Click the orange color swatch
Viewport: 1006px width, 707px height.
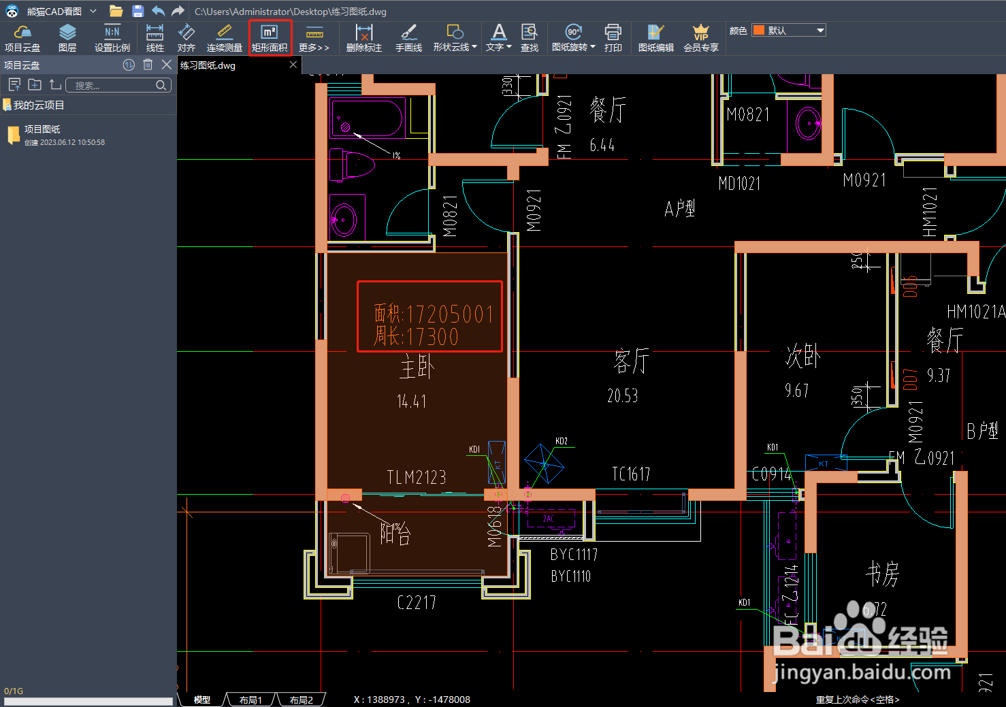[x=759, y=31]
